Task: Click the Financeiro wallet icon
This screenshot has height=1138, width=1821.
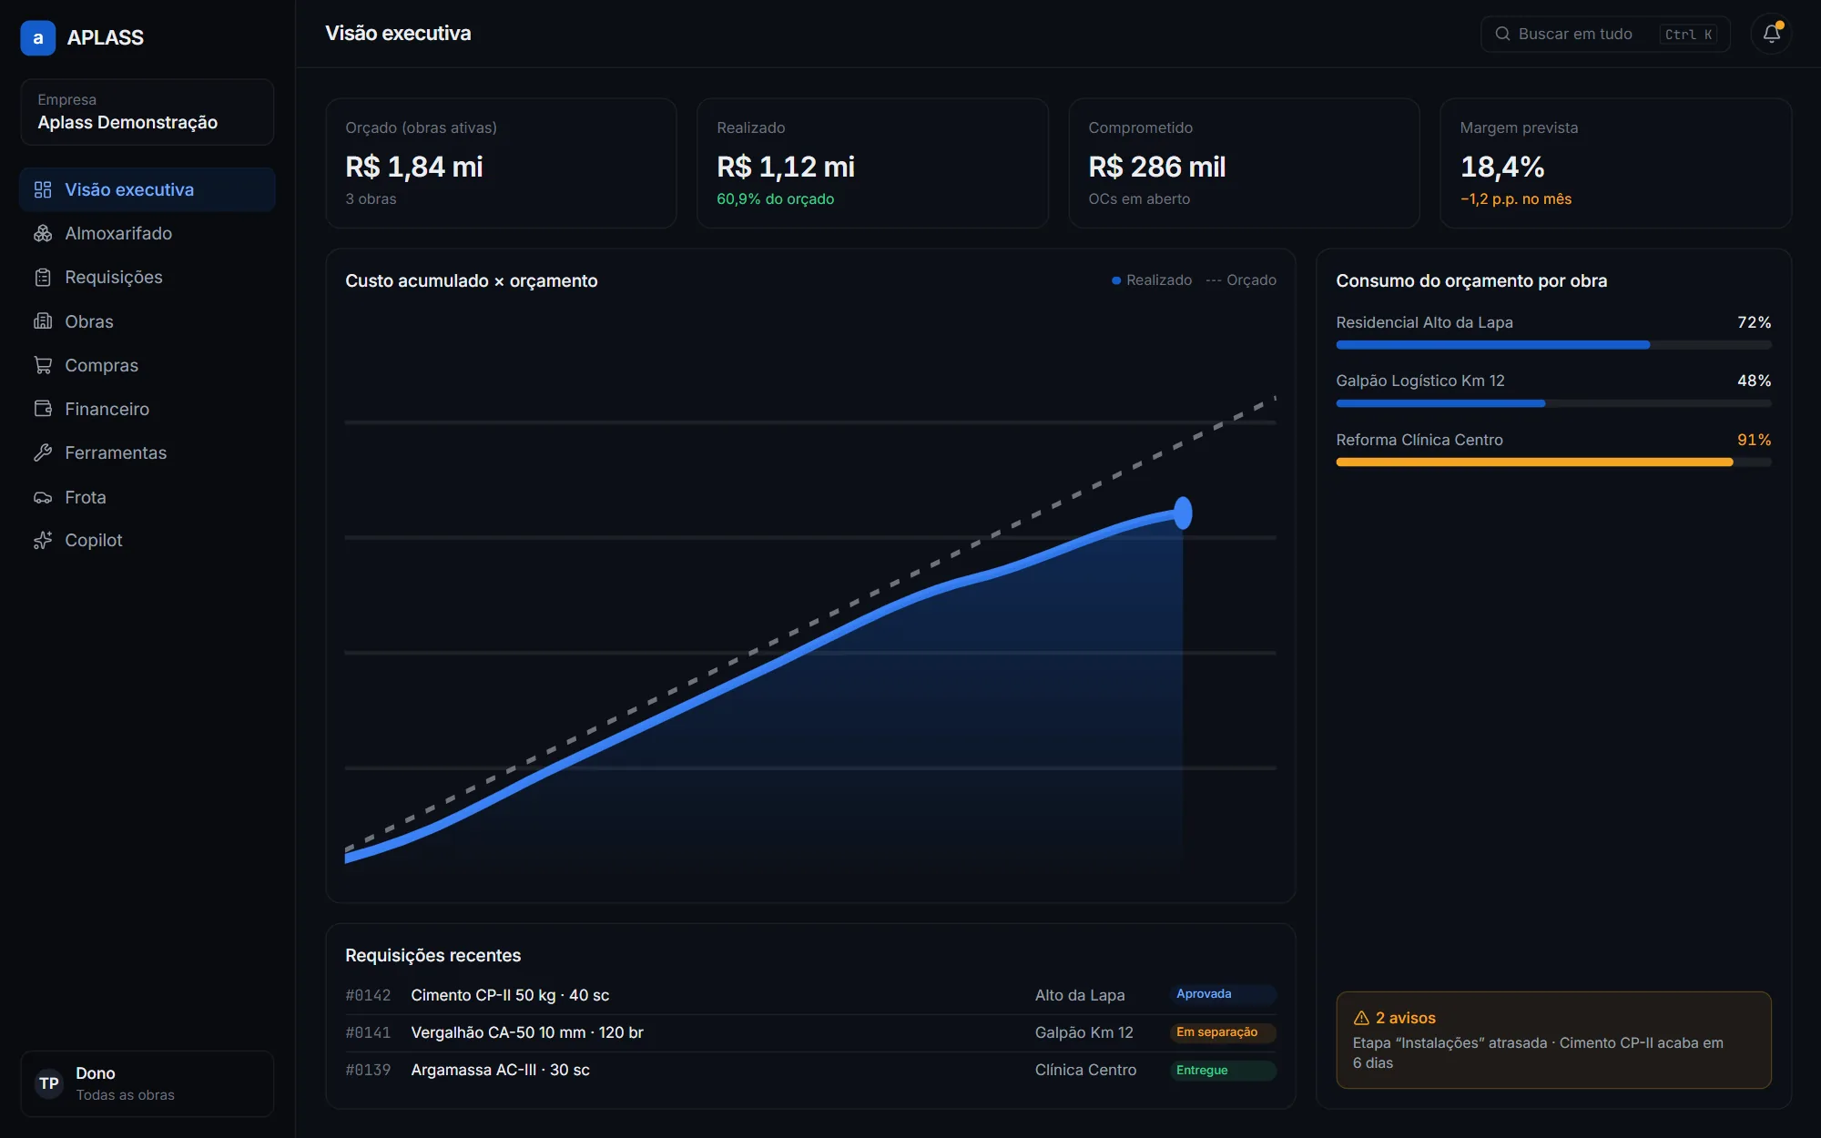Action: 43,409
